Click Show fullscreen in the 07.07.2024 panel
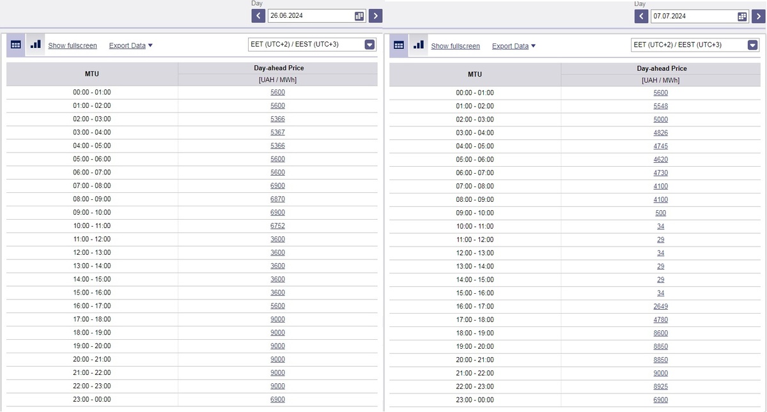This screenshot has width=767, height=412. click(456, 46)
